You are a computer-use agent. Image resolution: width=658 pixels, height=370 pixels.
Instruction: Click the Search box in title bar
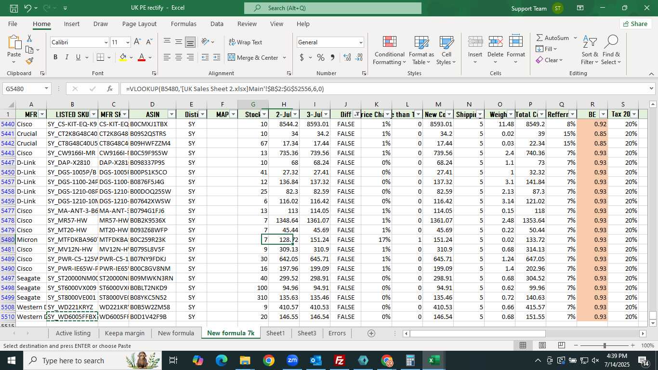(332, 8)
